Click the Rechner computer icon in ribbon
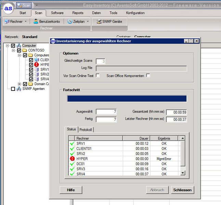 pyautogui.click(x=6, y=22)
